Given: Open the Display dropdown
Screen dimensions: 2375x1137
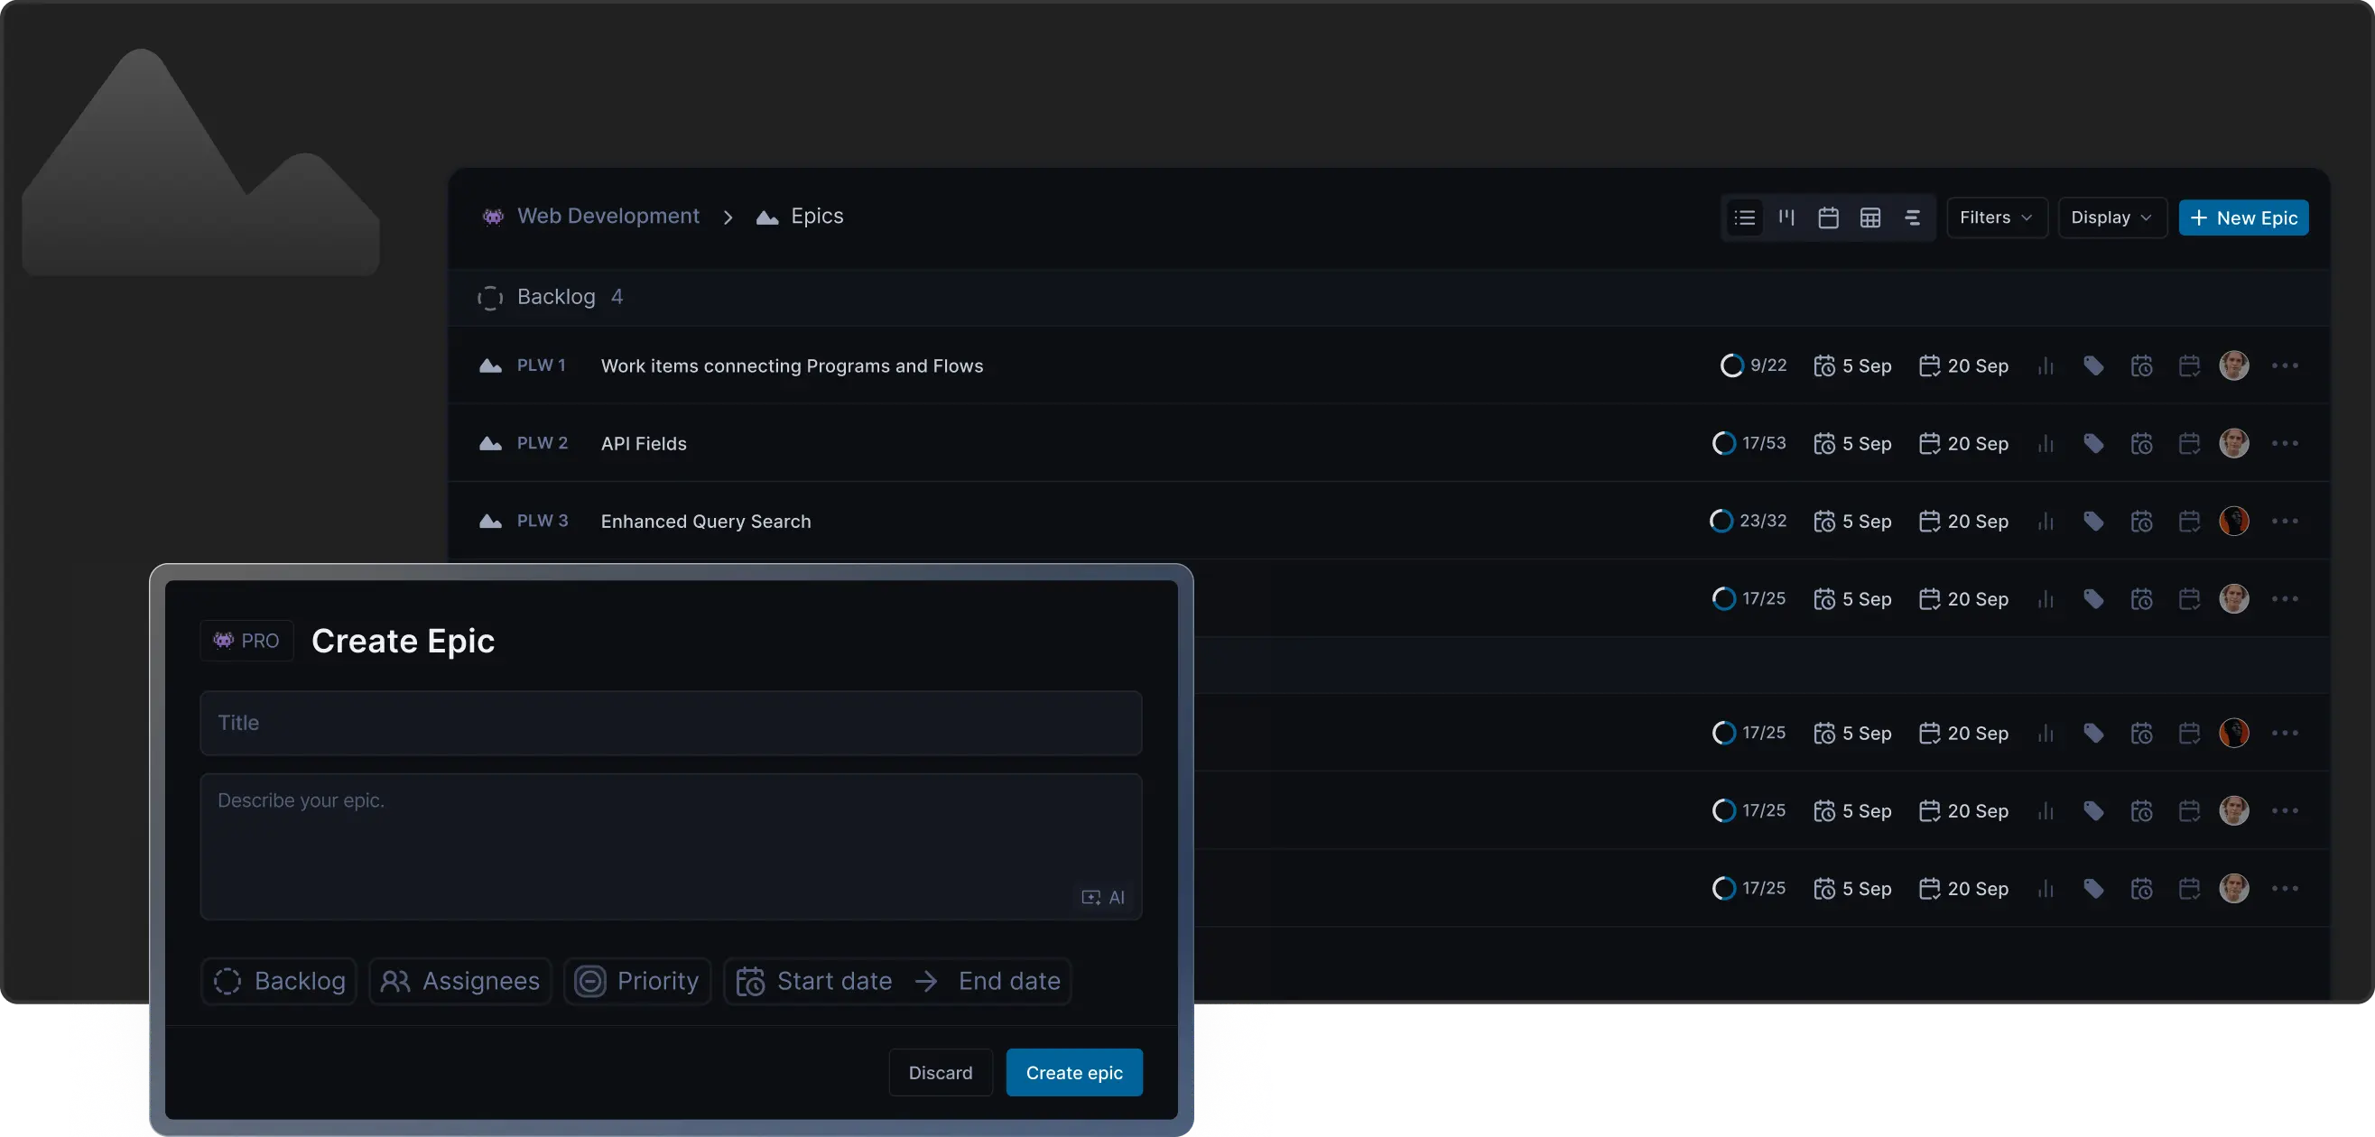Looking at the screenshot, I should pyautogui.click(x=2111, y=217).
